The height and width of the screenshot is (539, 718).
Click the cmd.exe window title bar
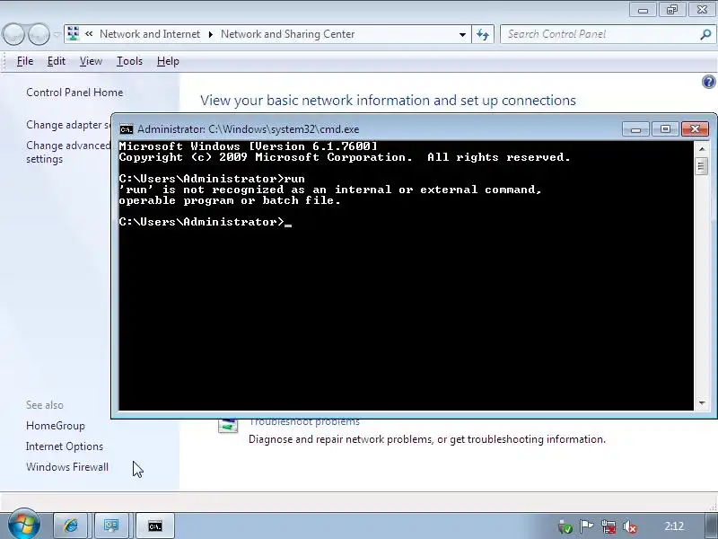(x=366, y=129)
